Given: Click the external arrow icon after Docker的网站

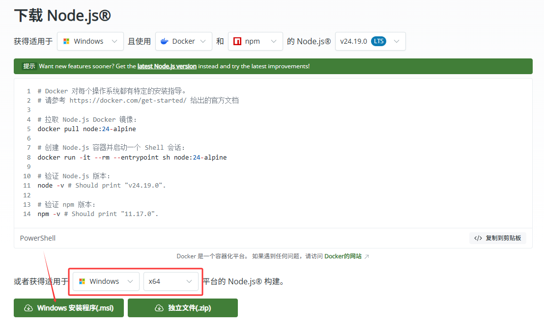Looking at the screenshot, I should pos(367,257).
